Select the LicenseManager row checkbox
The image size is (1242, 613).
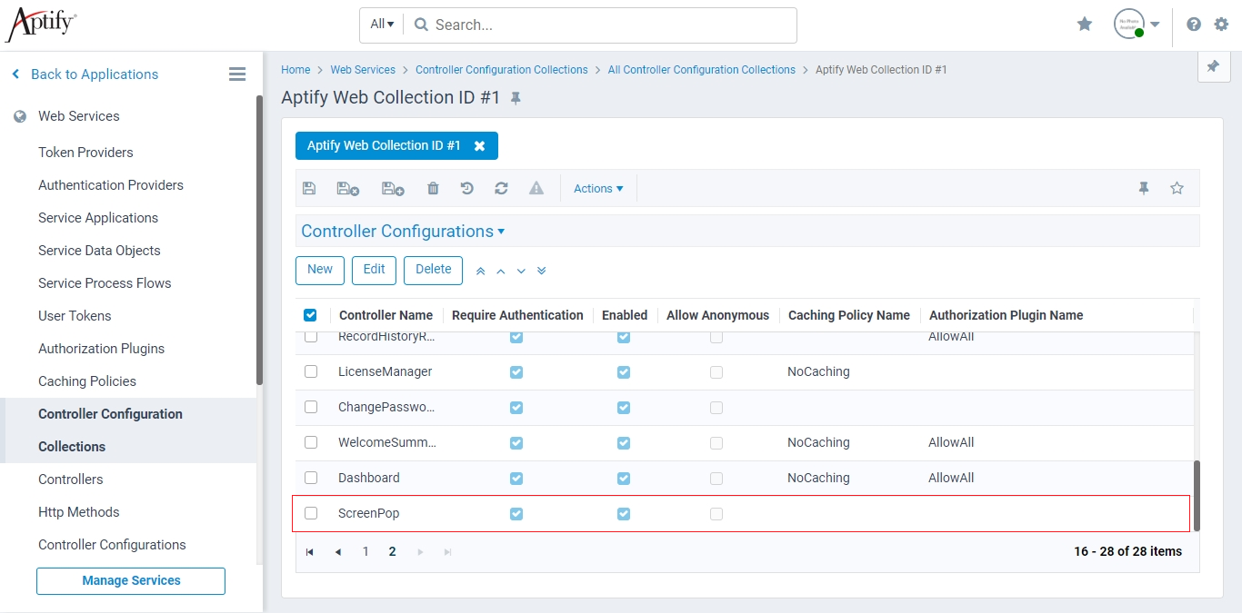311,371
